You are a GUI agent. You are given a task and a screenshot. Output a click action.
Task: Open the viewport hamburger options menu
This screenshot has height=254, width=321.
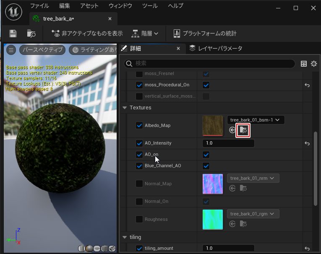[11, 50]
